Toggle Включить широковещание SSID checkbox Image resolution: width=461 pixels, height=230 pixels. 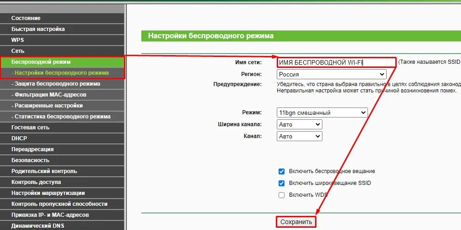281,183
